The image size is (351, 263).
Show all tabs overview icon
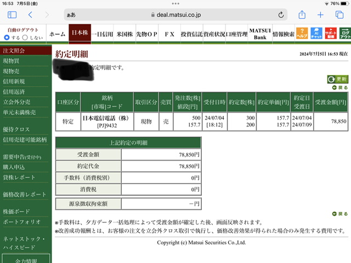(x=339, y=15)
